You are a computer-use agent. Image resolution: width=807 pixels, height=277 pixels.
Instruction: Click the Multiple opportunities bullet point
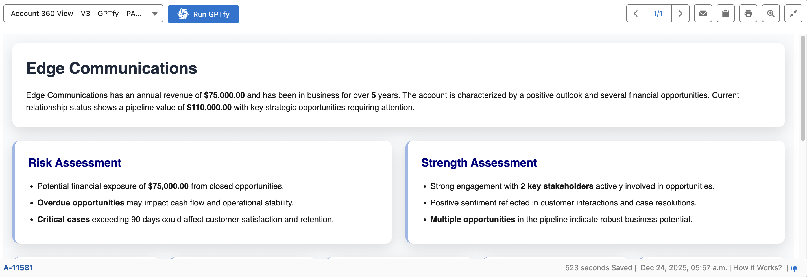[561, 219]
